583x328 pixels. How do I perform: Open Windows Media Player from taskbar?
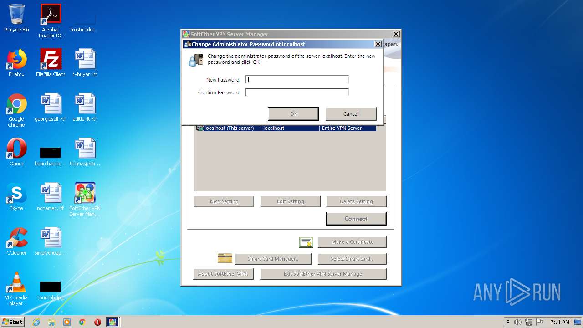tap(67, 322)
